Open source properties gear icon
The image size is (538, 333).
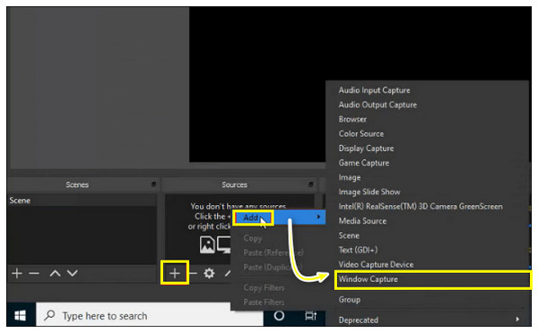[209, 273]
